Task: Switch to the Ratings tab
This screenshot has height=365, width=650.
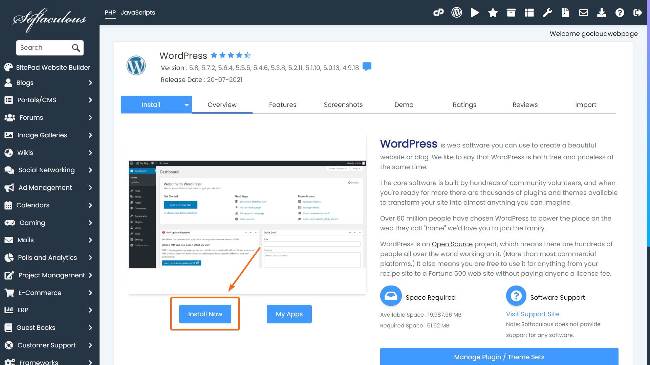Action: pos(464,105)
